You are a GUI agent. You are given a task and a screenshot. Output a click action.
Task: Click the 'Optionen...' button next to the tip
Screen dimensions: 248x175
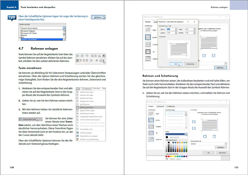click(98, 17)
